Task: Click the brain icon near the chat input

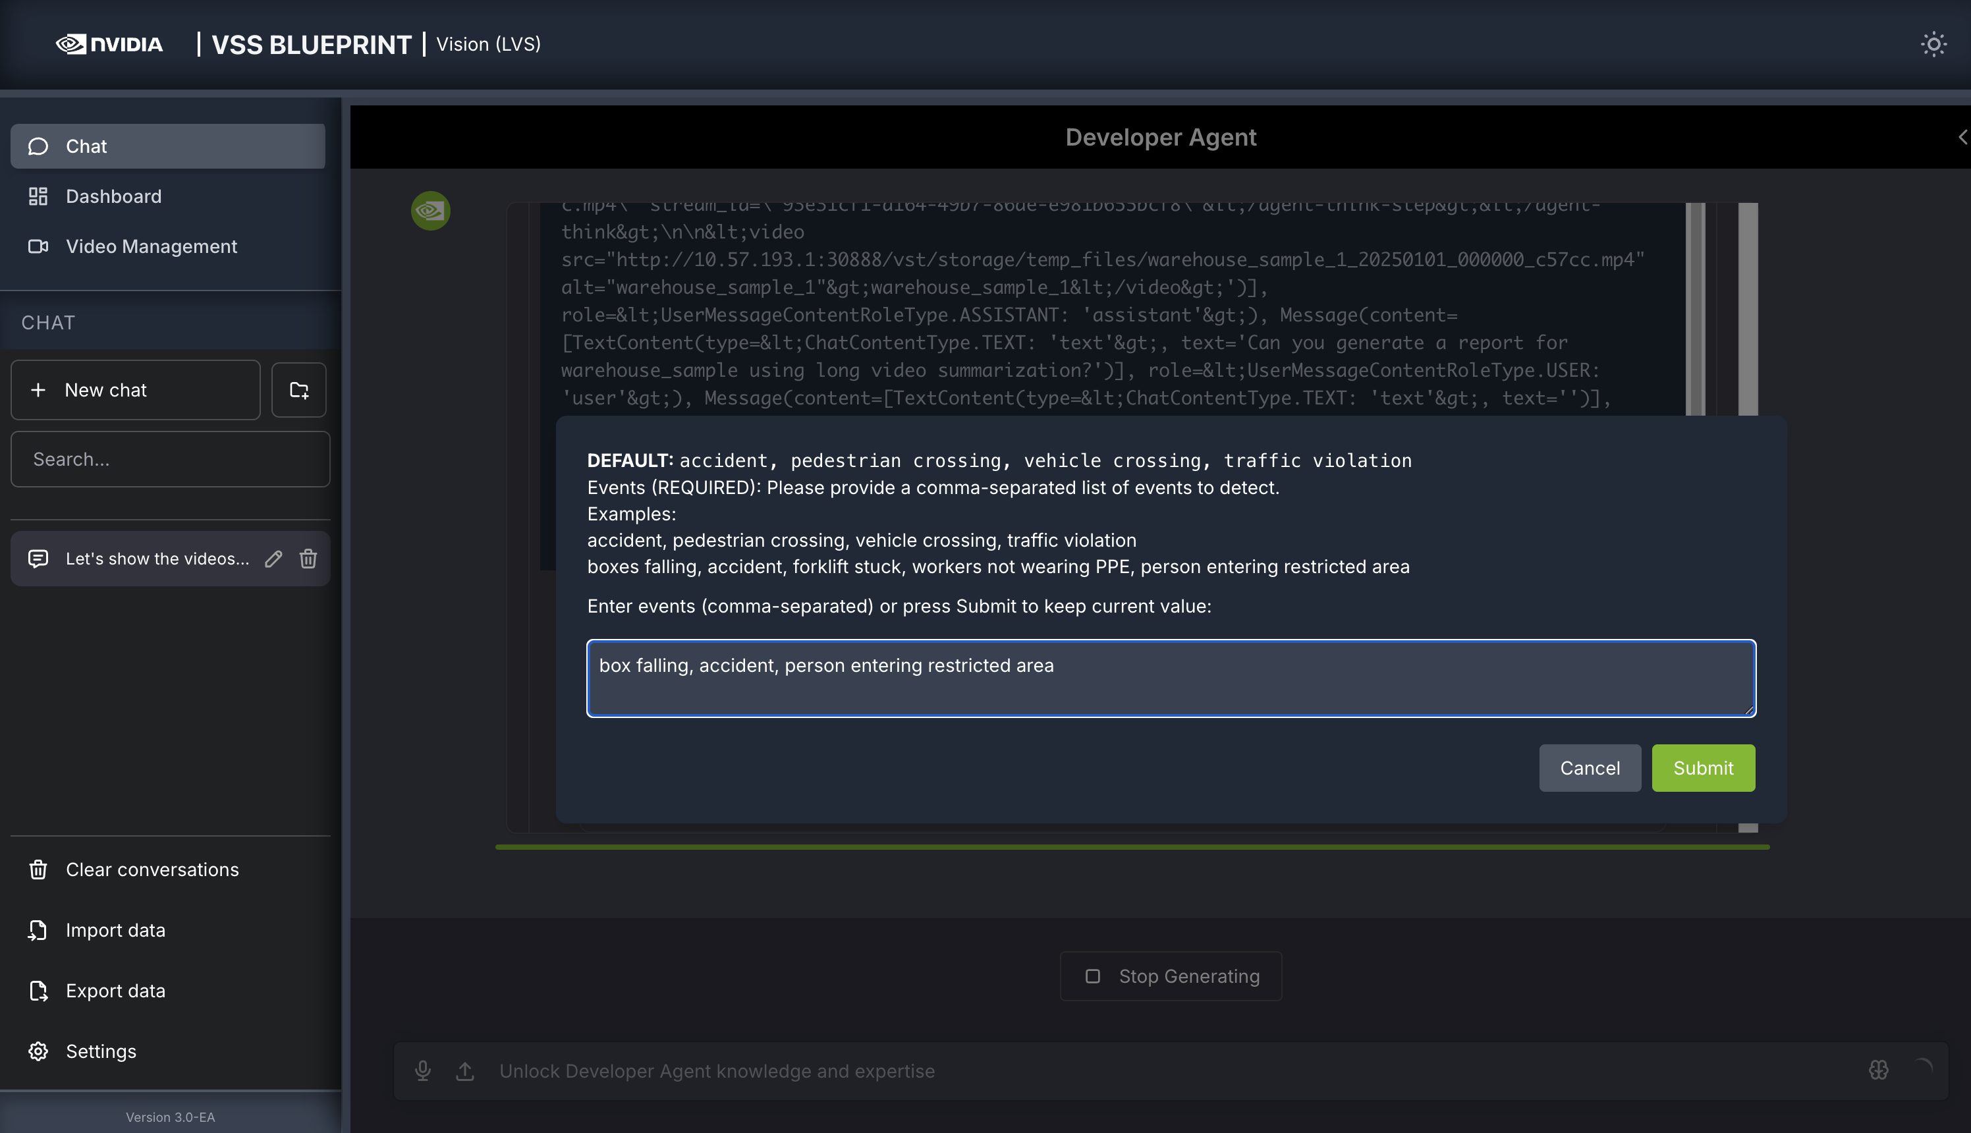Action: pyautogui.click(x=1877, y=1070)
